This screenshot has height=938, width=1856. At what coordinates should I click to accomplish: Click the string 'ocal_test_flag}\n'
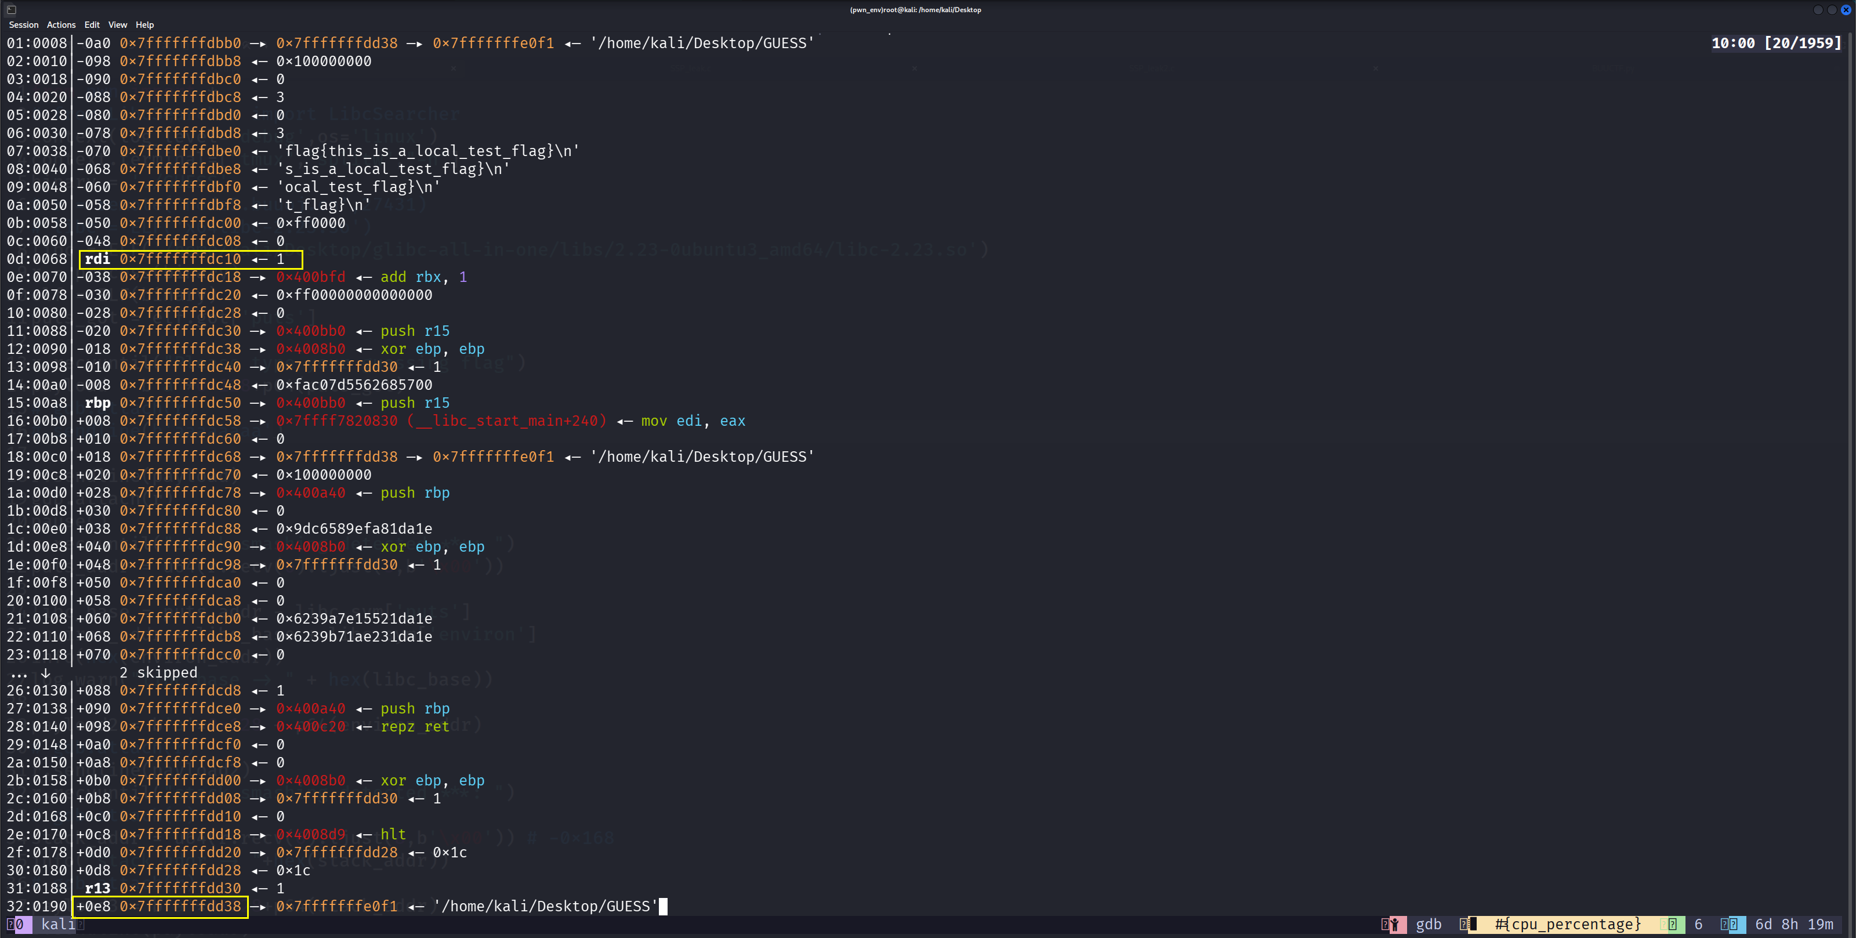[x=359, y=187]
